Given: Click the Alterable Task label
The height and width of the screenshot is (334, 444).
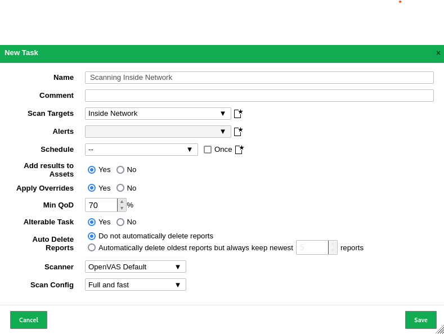Looking at the screenshot, I should pos(49,222).
